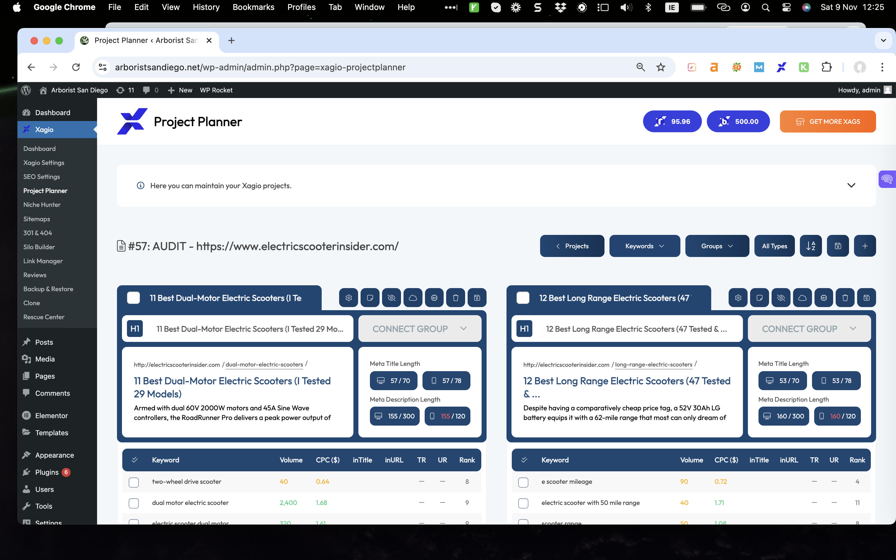
Task: Open notes icon on Long Range group
Action: coord(759,298)
